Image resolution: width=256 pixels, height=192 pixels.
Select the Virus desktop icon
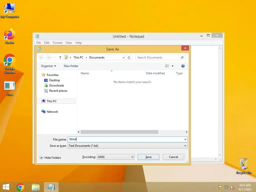click(x=10, y=88)
